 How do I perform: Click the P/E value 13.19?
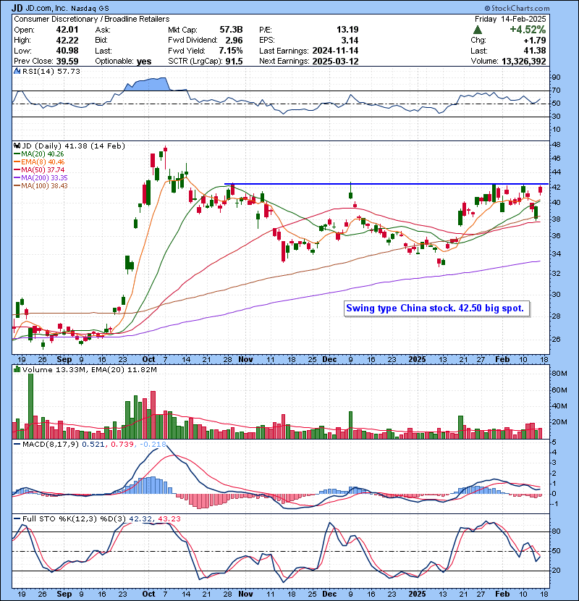347,30
